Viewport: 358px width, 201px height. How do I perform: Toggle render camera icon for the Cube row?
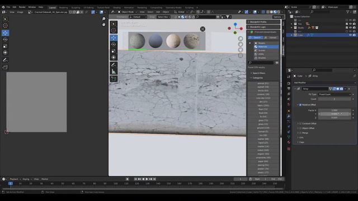coord(354,35)
